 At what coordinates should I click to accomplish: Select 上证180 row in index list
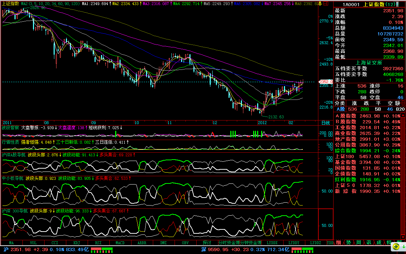[368, 156]
